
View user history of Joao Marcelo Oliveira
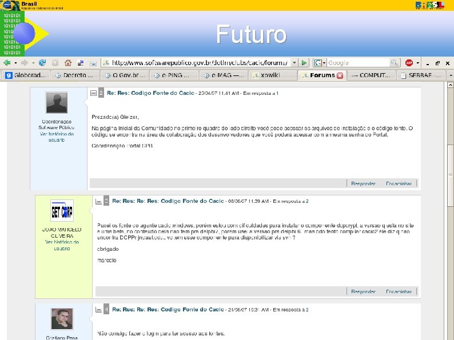tap(62, 245)
